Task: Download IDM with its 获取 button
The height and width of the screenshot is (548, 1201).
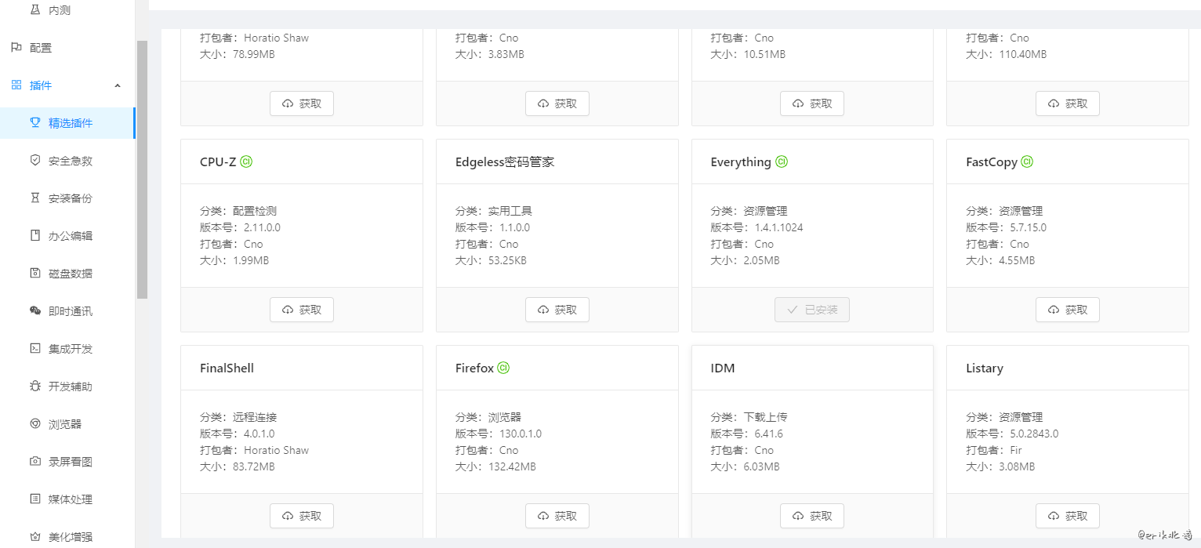Action: (x=811, y=516)
